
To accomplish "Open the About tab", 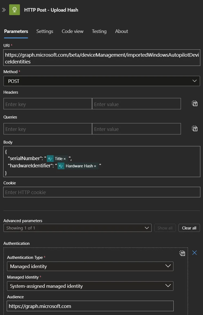I will 121,31.
